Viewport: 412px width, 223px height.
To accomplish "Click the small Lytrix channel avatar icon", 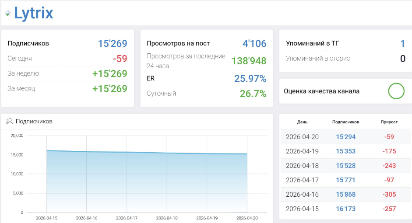I will click(8, 13).
